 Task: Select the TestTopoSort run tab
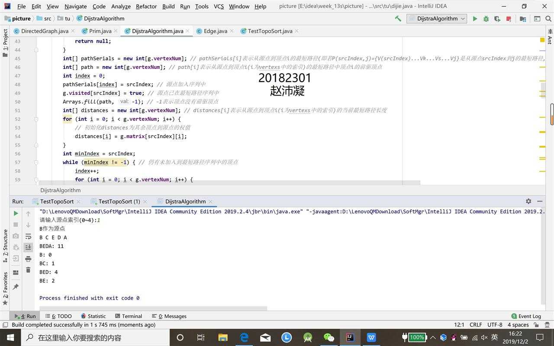(56, 202)
